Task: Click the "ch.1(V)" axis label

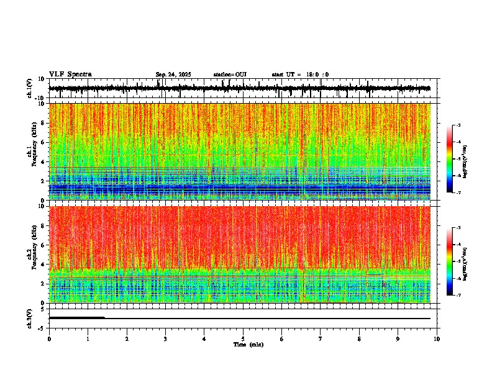Action: [x=30, y=88]
